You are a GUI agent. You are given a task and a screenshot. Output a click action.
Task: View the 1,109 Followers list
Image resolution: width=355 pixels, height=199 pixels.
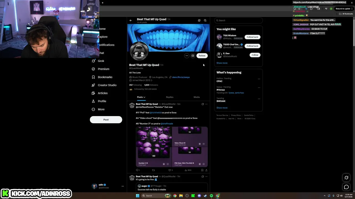pos(151,85)
